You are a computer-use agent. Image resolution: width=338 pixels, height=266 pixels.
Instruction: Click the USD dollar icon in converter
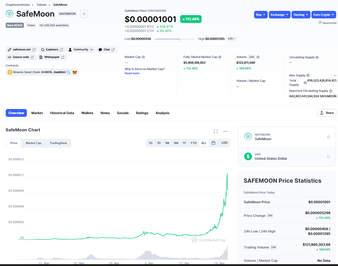click(x=248, y=156)
